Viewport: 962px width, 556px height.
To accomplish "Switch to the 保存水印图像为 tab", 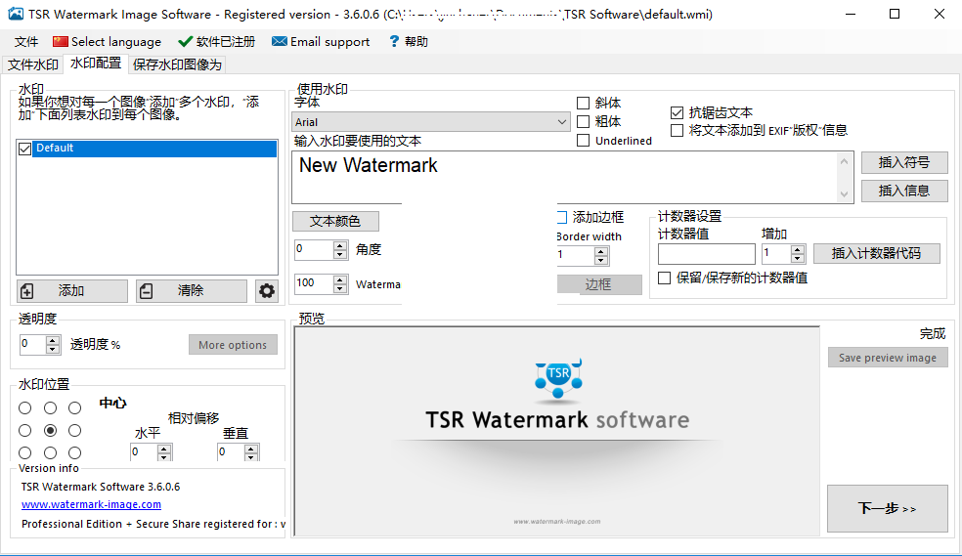I will 177,64.
